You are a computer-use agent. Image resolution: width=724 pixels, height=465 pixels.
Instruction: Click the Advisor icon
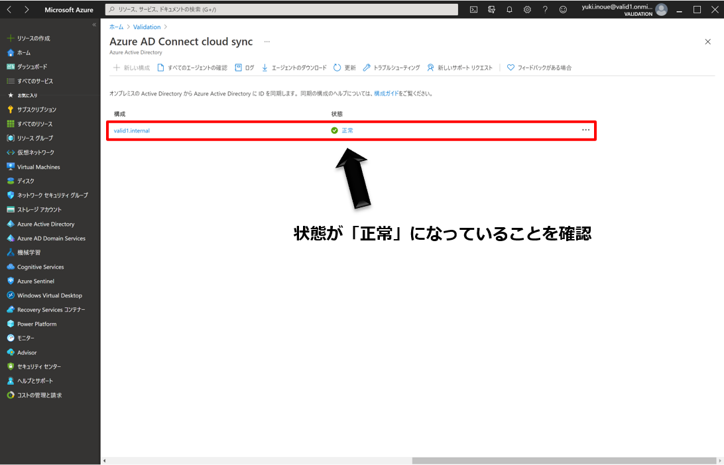point(11,352)
